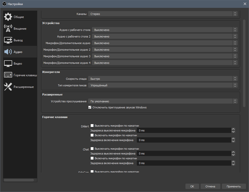Click the Отмена button
249x192 pixels.
(210, 186)
